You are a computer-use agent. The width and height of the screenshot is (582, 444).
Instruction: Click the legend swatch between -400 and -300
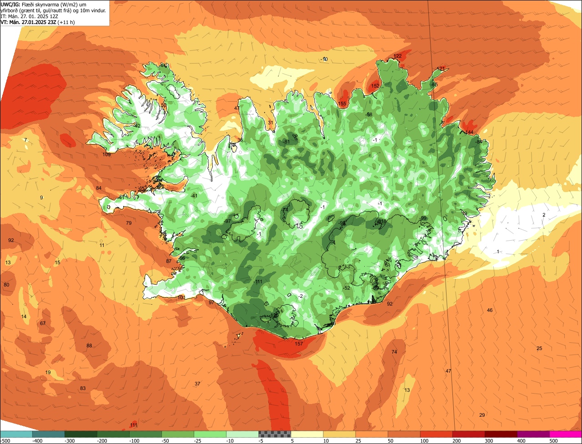[49, 434]
